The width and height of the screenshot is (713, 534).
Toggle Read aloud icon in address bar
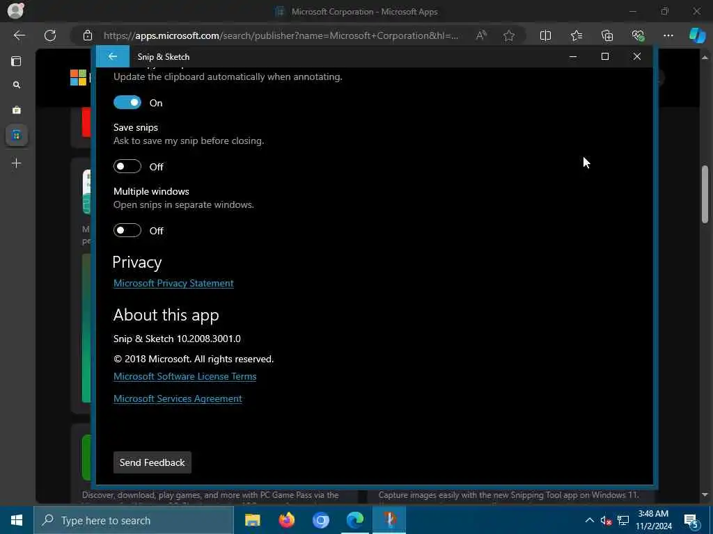click(481, 35)
